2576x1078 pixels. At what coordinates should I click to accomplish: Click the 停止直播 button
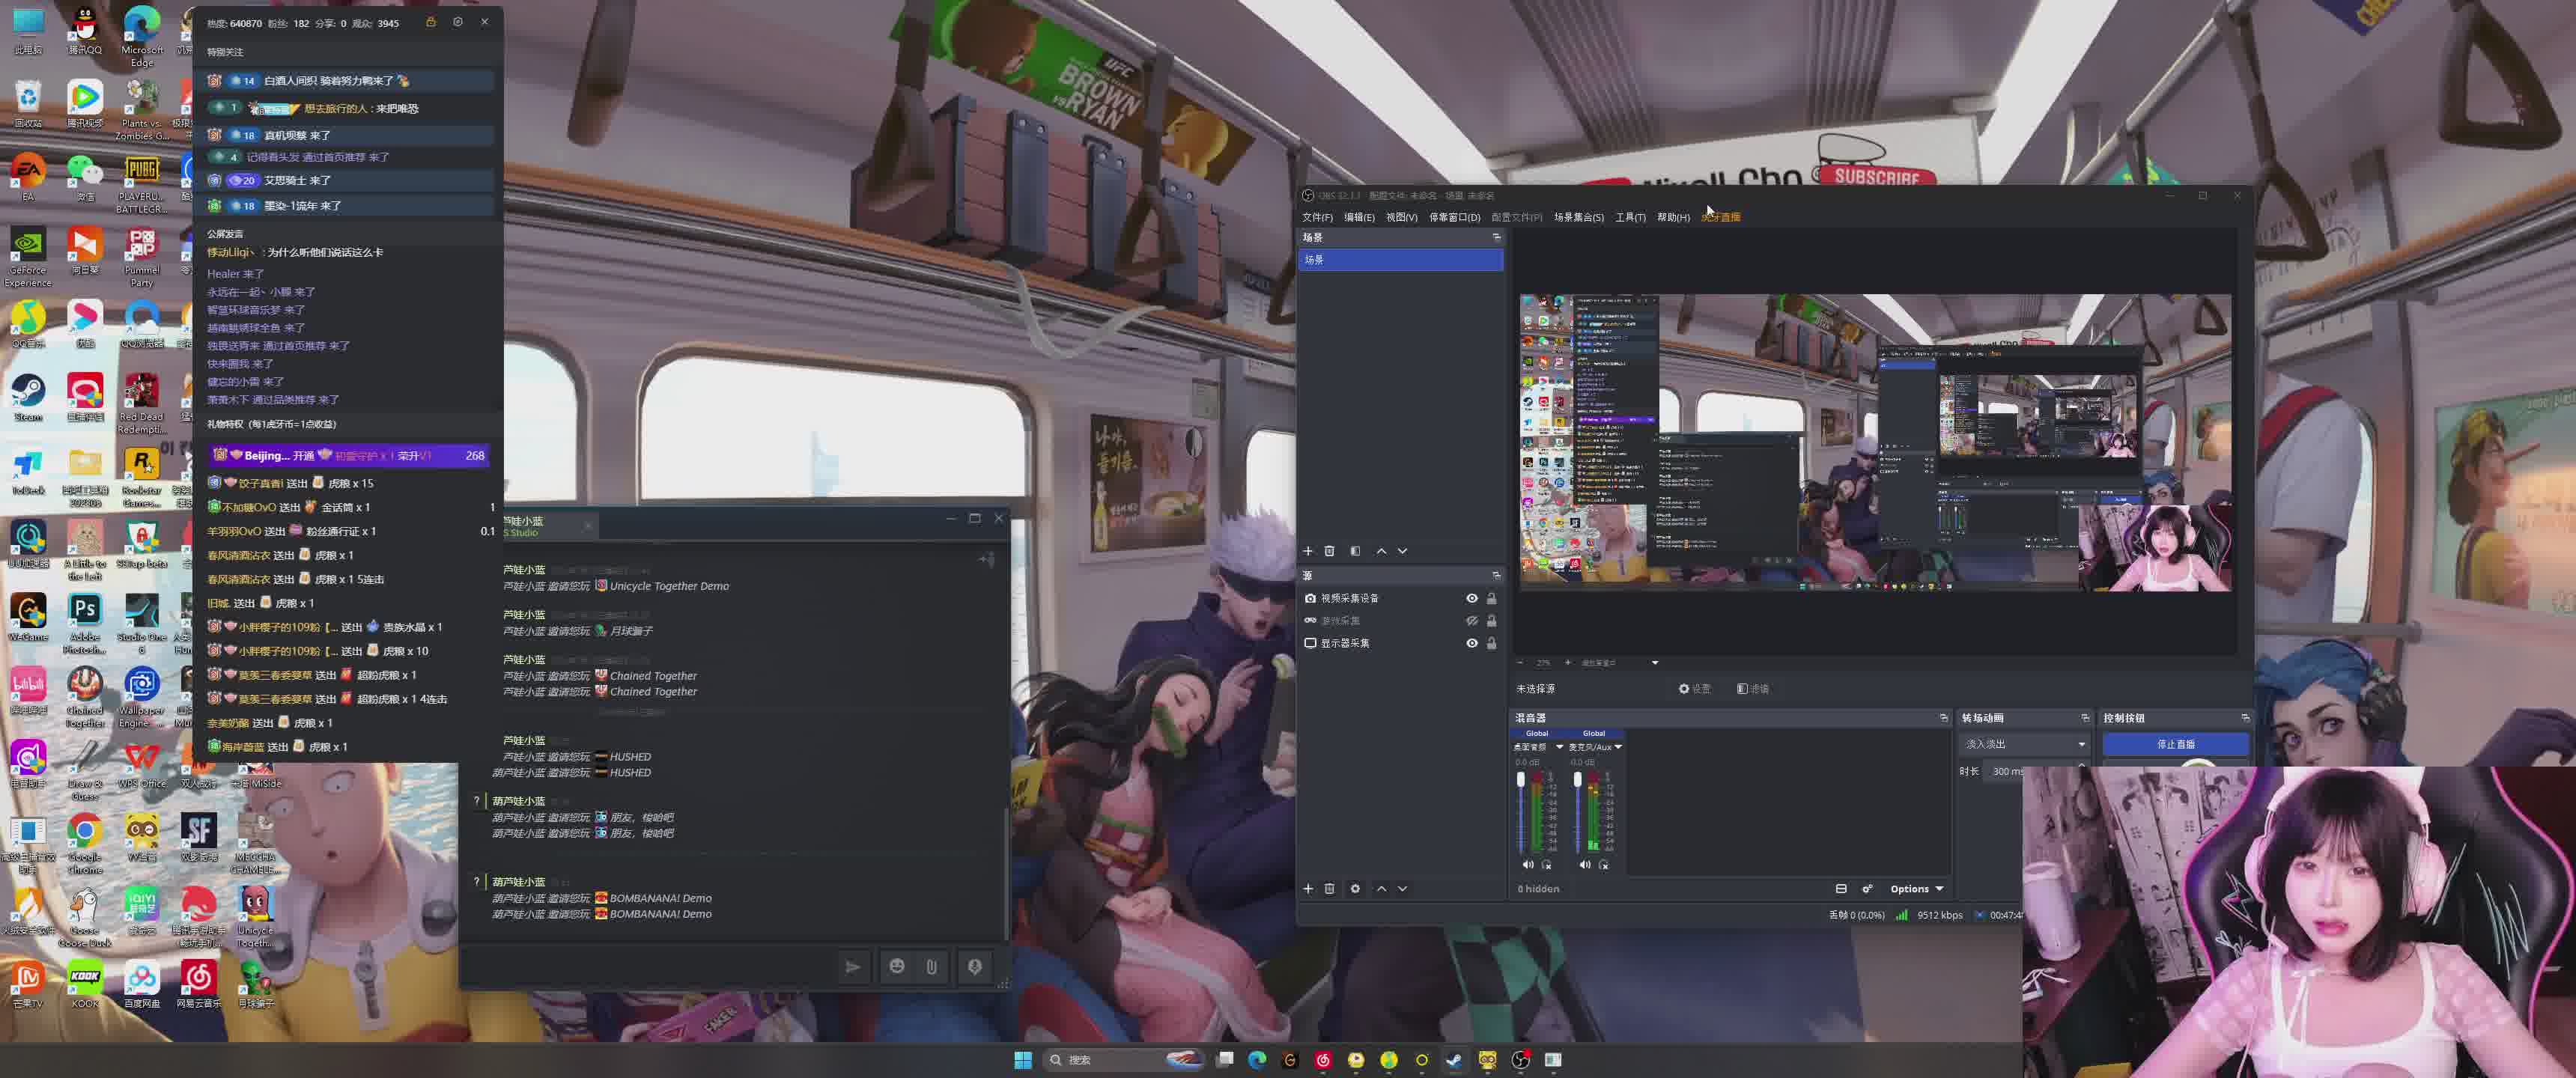(x=2175, y=745)
